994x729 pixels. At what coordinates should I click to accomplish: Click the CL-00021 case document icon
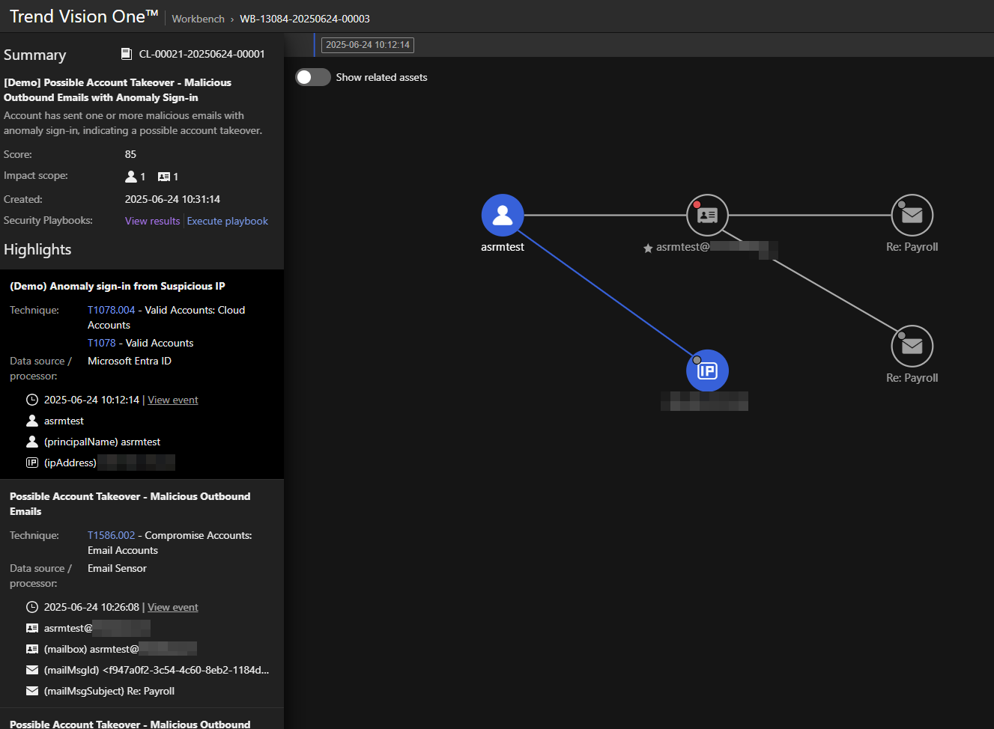click(127, 54)
